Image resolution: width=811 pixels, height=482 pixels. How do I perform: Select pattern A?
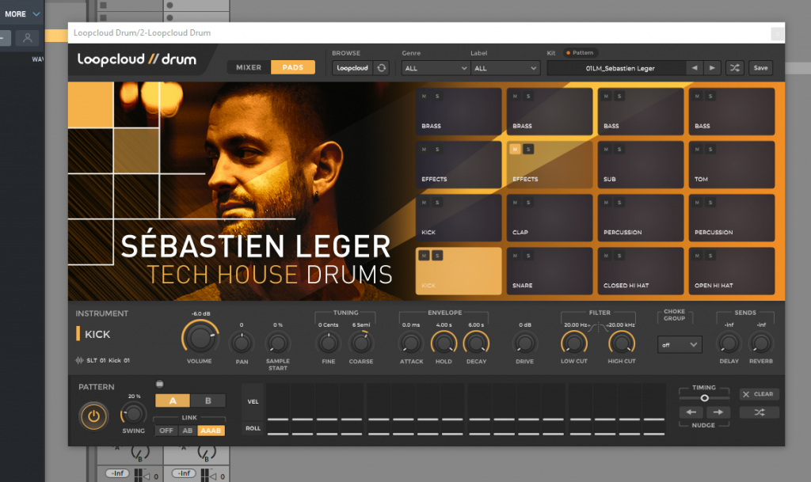tap(173, 400)
